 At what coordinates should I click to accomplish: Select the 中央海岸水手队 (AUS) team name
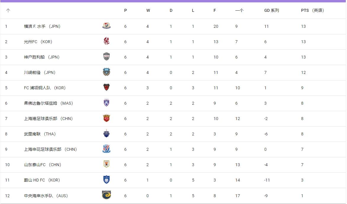click(46, 196)
